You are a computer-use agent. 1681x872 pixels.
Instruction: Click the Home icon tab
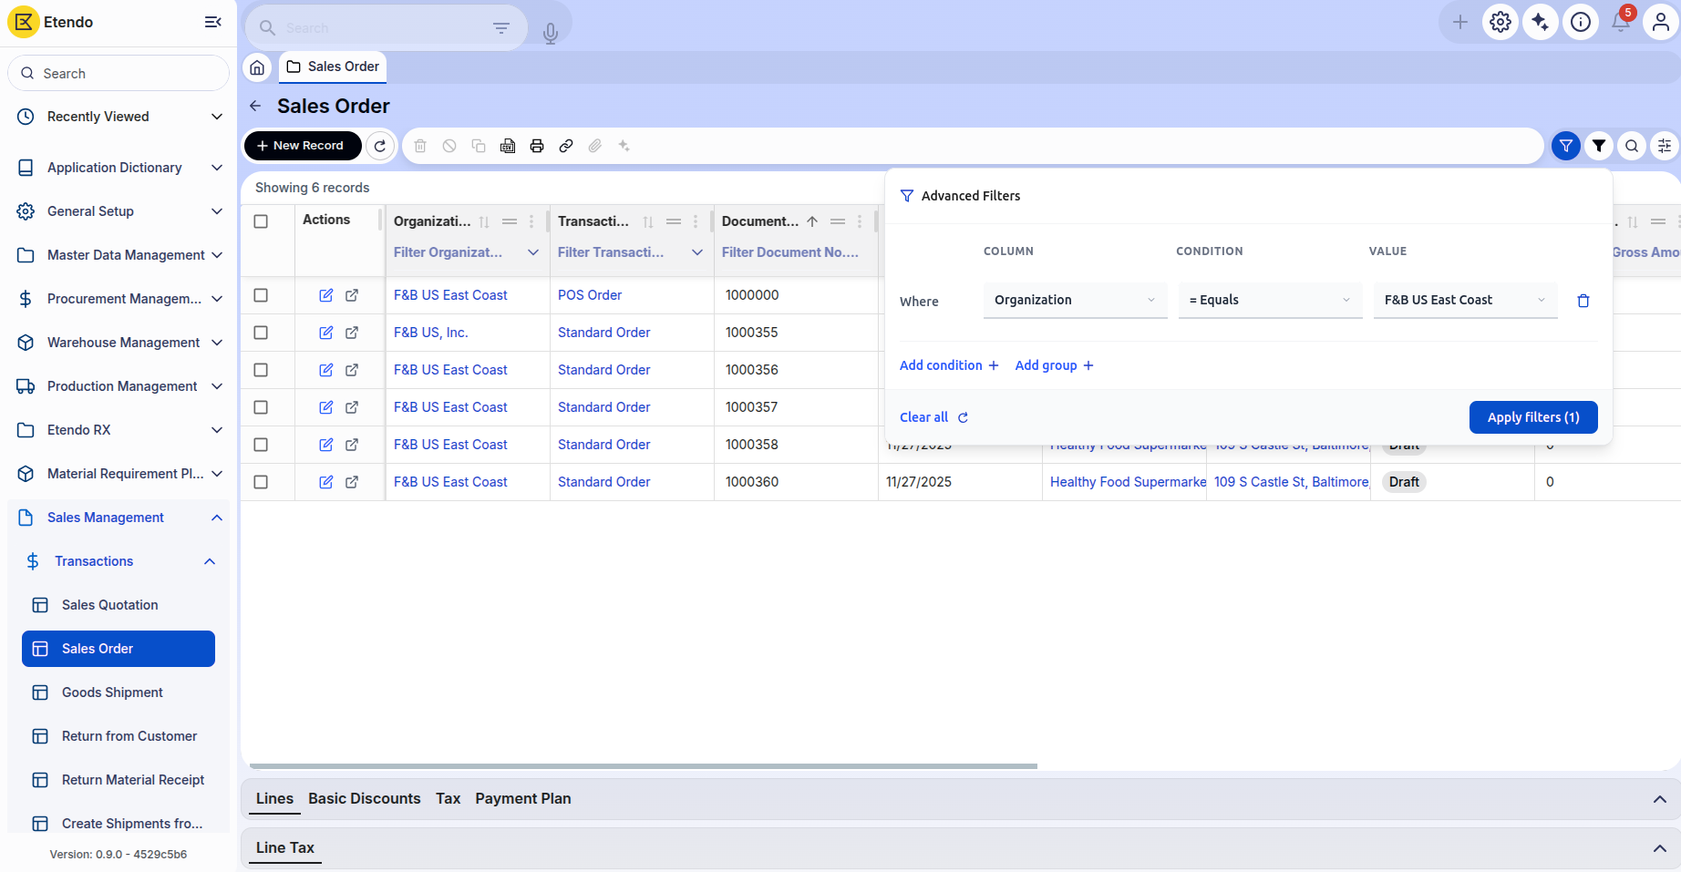click(258, 67)
